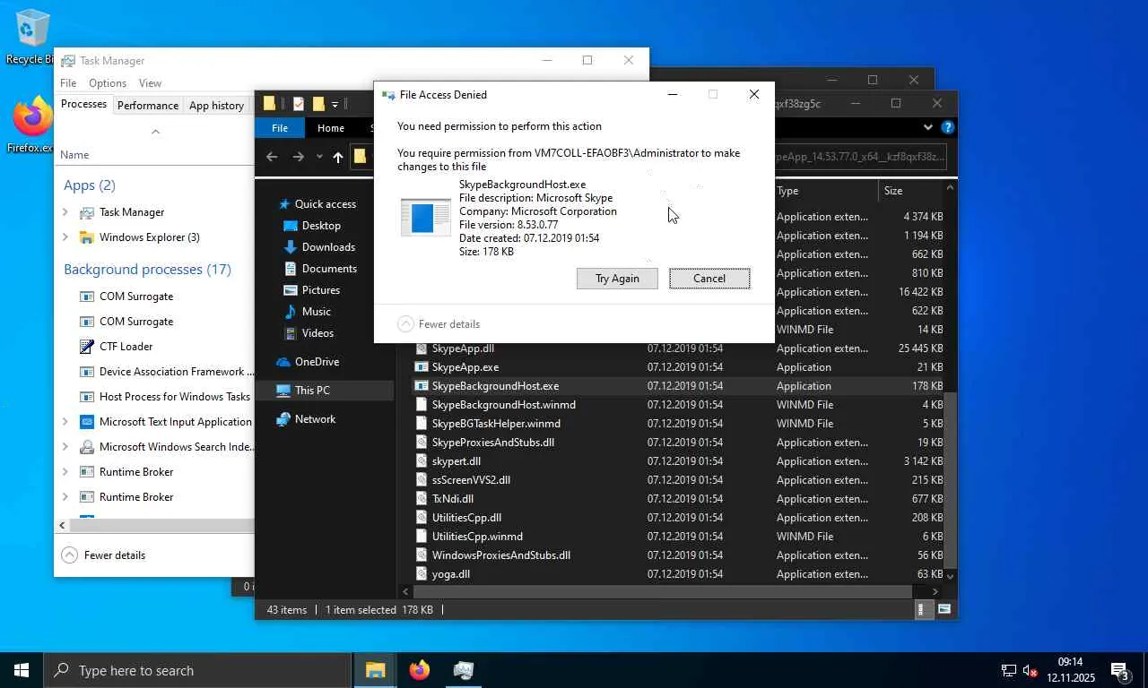This screenshot has width=1148, height=688.
Task: Sort the file list by Type column
Action: click(825, 191)
